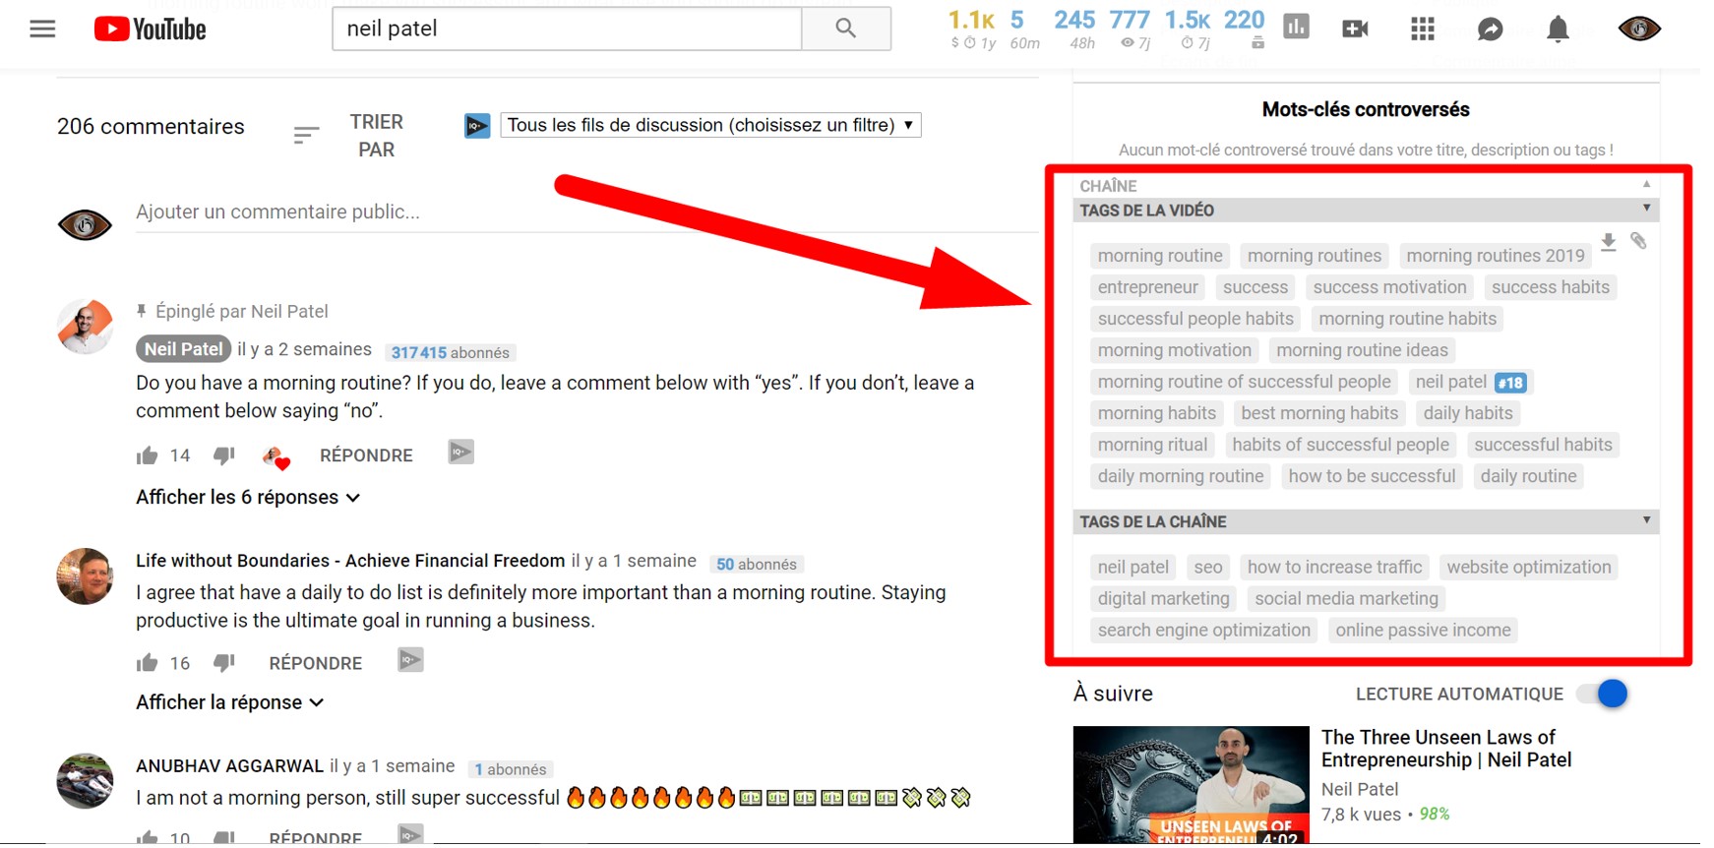The image size is (1714, 848).
Task: Click the search magnifier button
Action: tap(846, 29)
